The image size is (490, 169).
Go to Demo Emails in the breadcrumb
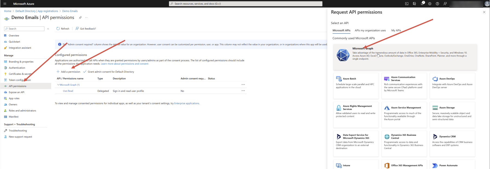pyautogui.click(x=70, y=11)
